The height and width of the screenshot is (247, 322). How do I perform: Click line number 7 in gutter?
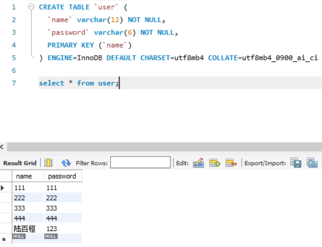(x=14, y=83)
